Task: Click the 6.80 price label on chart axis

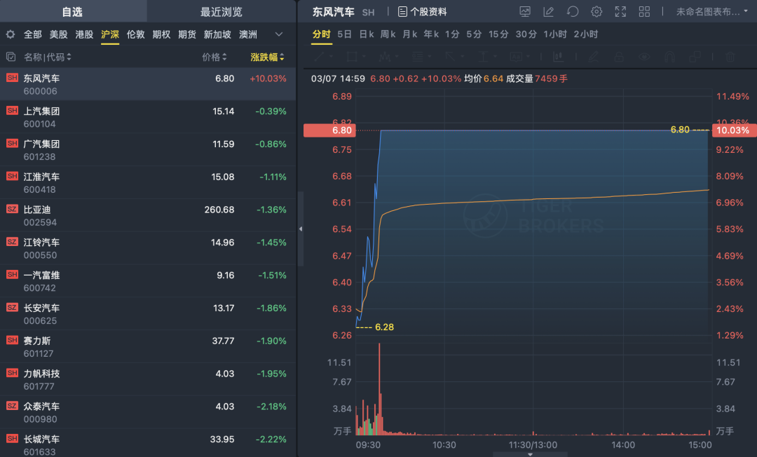Action: coord(329,130)
